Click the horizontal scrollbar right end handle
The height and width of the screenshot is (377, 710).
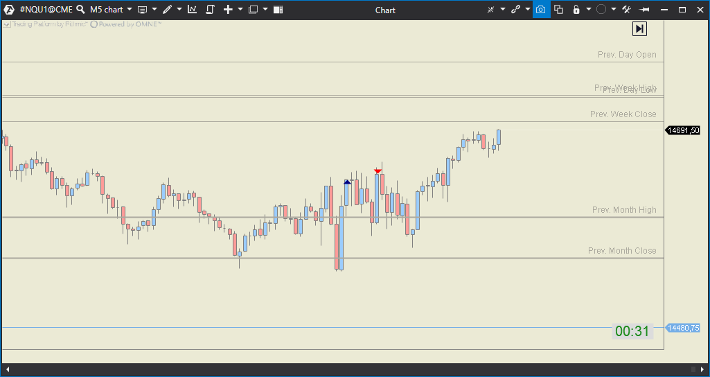point(693,369)
